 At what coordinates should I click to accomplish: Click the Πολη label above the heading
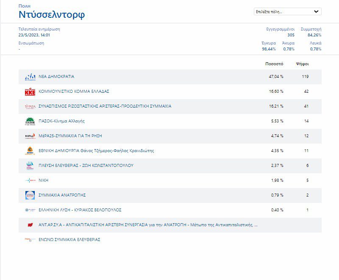(25, 6)
